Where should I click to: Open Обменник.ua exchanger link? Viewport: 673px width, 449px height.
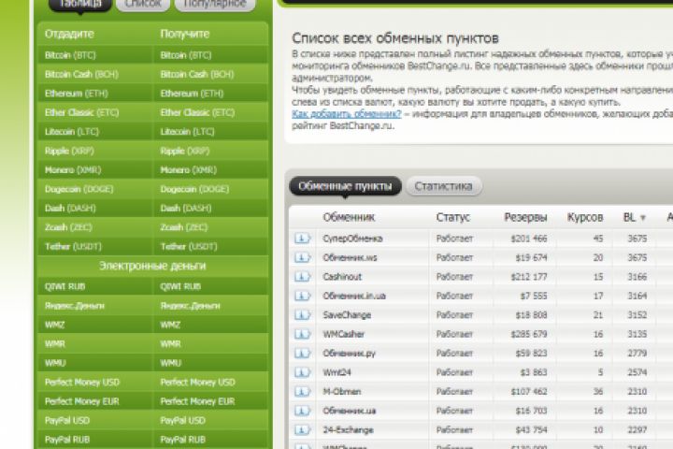pyautogui.click(x=349, y=411)
